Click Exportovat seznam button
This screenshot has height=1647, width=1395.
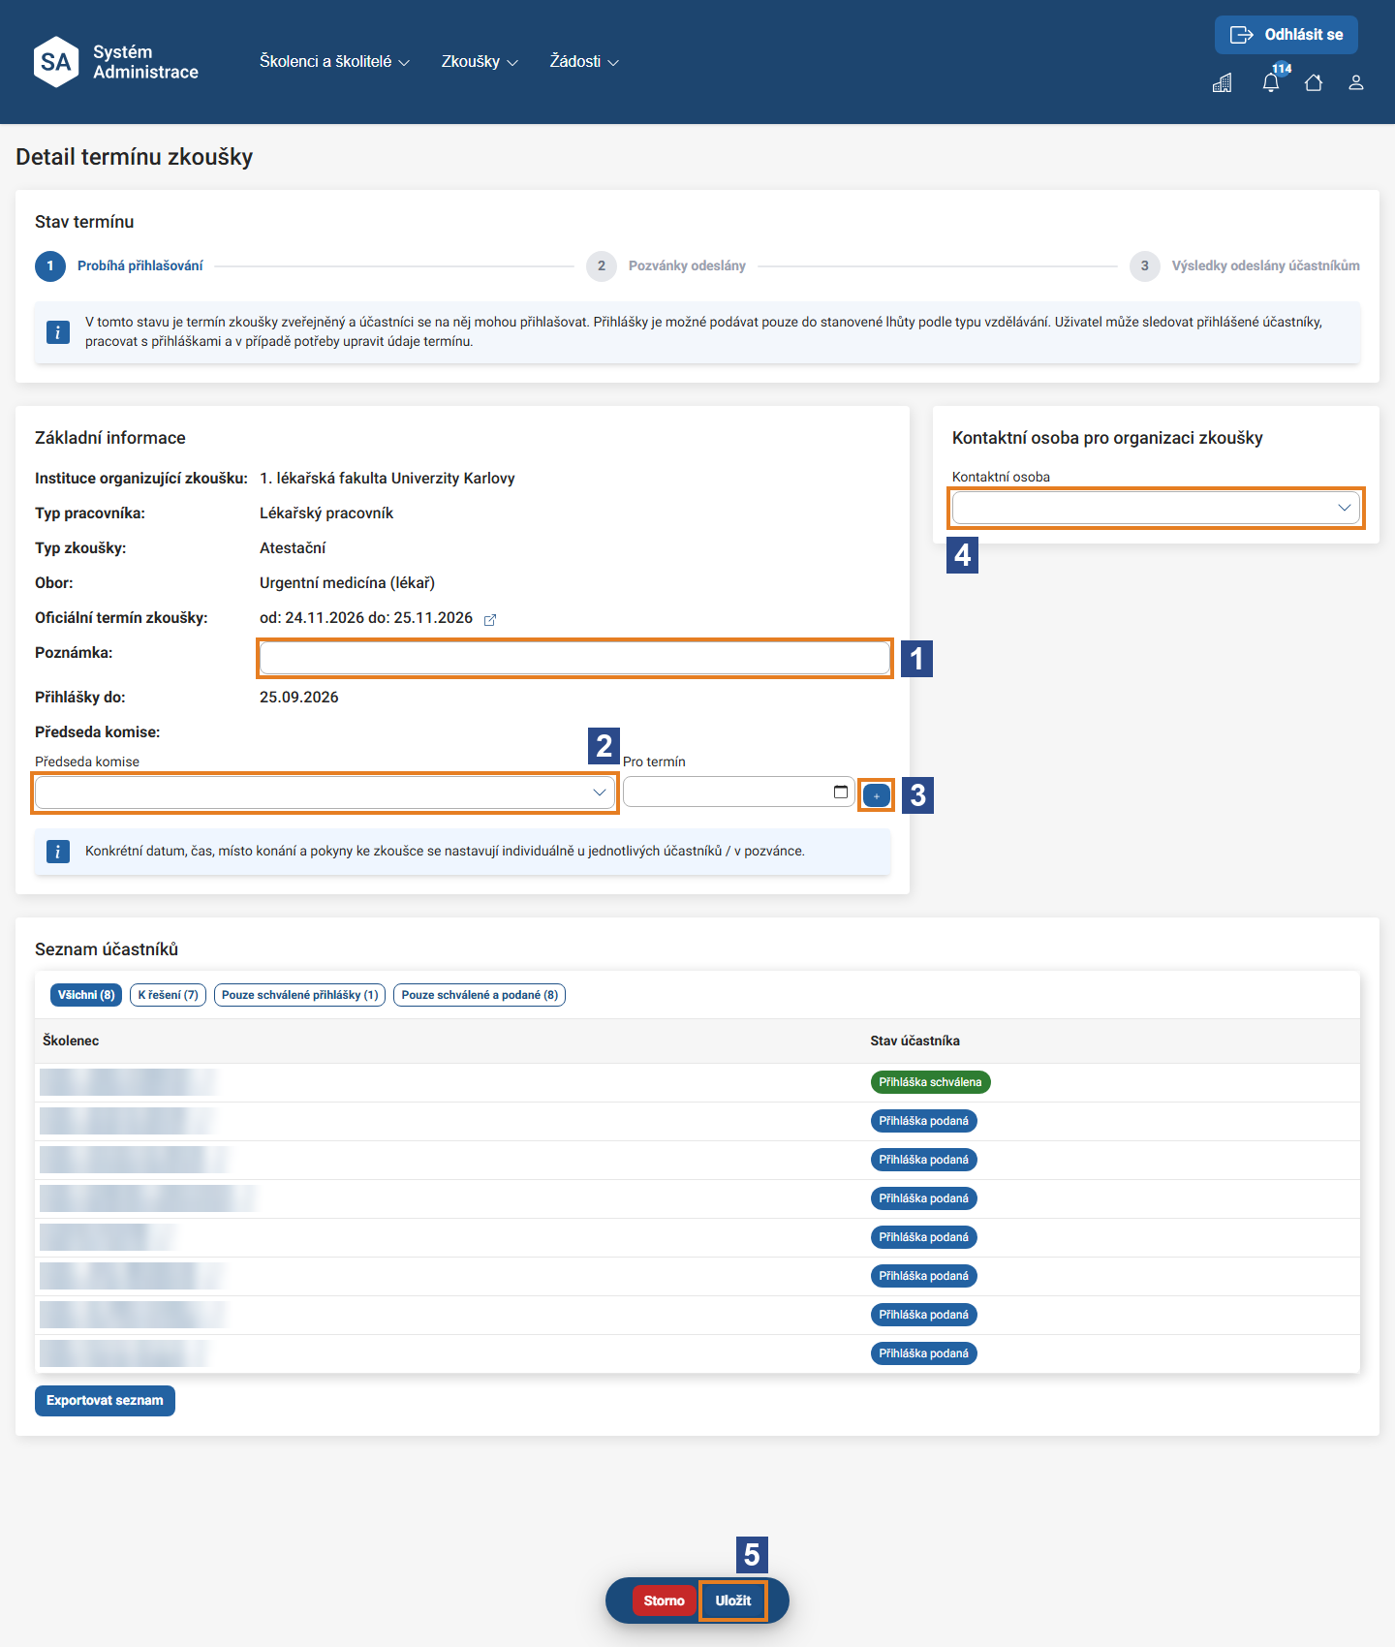click(x=105, y=1401)
